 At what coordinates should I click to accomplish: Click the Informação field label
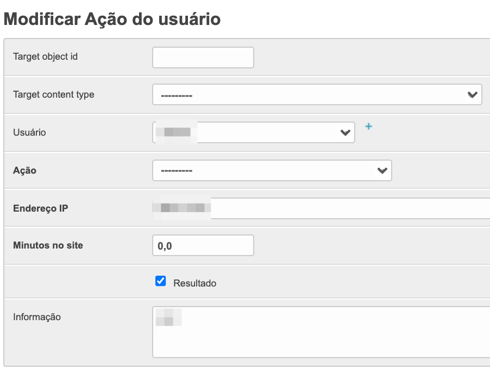click(37, 317)
